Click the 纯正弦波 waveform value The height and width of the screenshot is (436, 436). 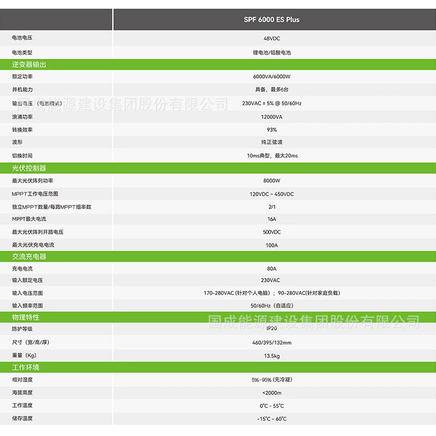pyautogui.click(x=271, y=142)
